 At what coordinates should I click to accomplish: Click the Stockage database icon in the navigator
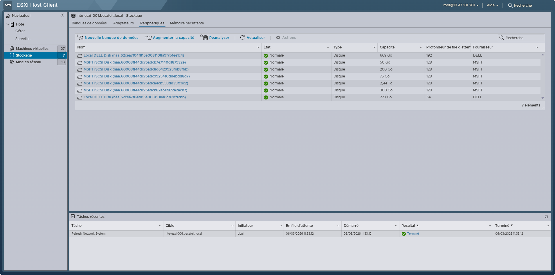(x=12, y=55)
